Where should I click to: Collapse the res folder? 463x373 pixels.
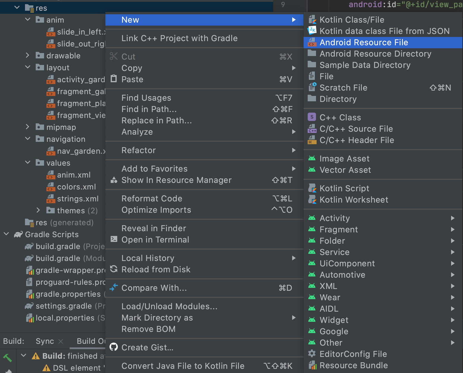tap(17, 7)
